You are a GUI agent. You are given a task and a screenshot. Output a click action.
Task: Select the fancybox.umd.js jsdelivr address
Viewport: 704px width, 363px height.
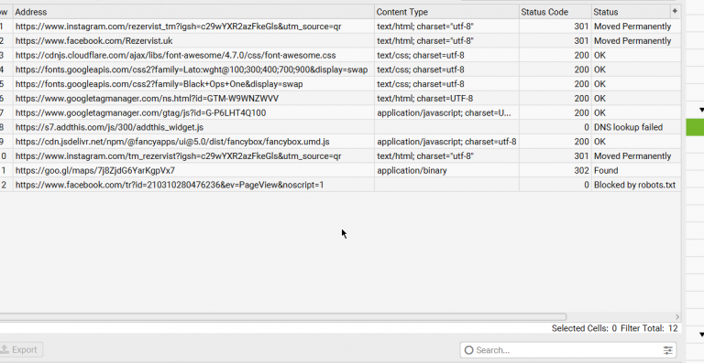tap(172, 142)
